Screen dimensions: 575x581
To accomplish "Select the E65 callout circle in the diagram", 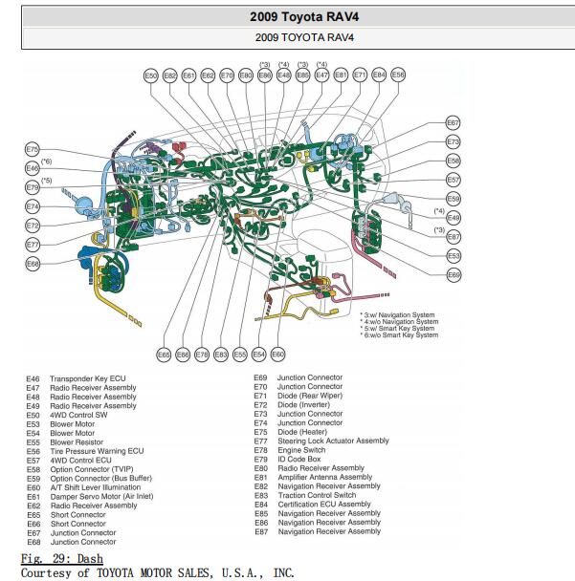I will tap(164, 355).
